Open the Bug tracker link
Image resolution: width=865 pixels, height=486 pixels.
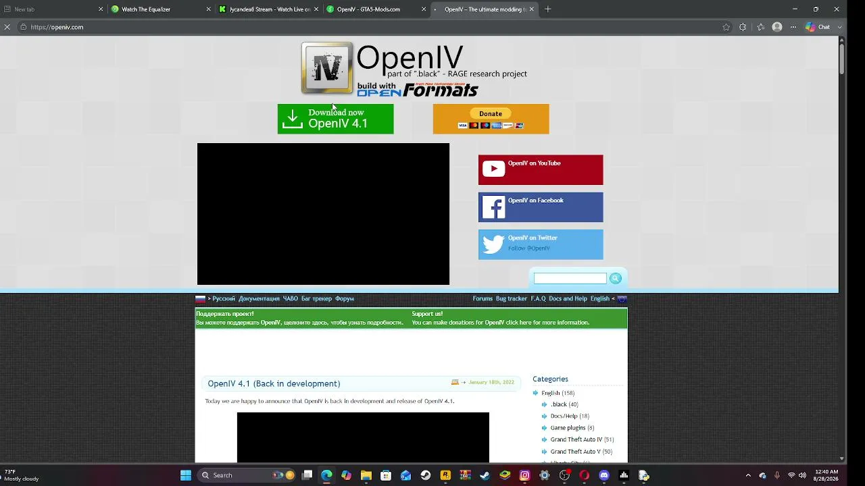(511, 298)
